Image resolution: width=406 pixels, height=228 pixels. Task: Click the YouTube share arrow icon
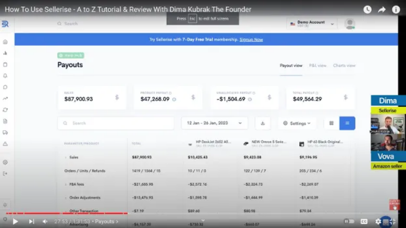coord(382,10)
